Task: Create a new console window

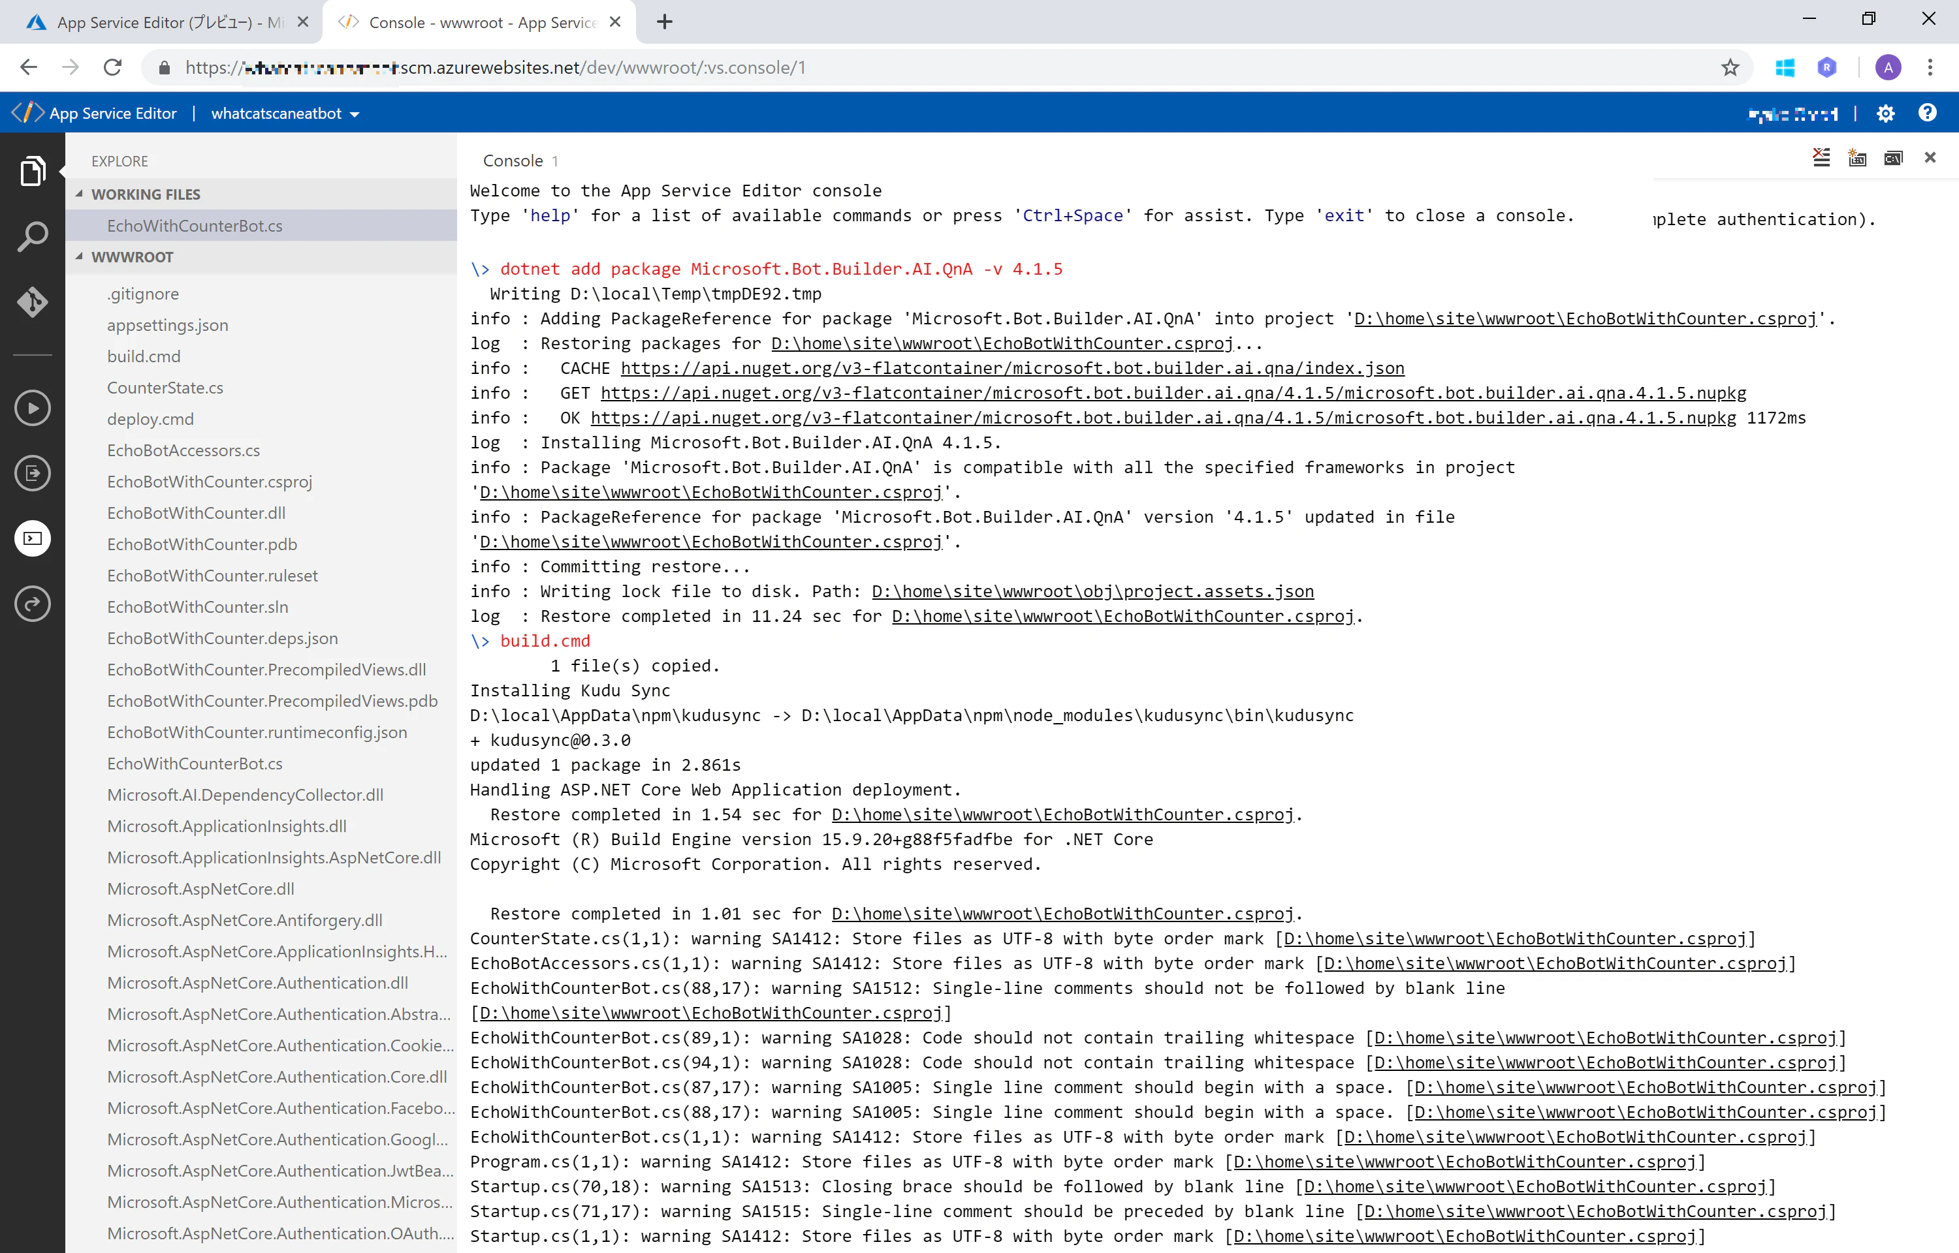Action: pyautogui.click(x=1857, y=158)
